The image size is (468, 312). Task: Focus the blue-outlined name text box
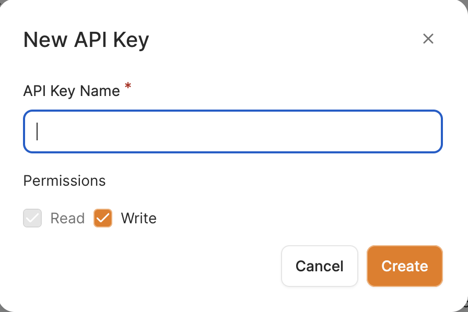tap(233, 131)
